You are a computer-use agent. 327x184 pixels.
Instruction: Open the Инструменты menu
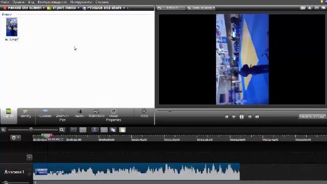[81, 2]
